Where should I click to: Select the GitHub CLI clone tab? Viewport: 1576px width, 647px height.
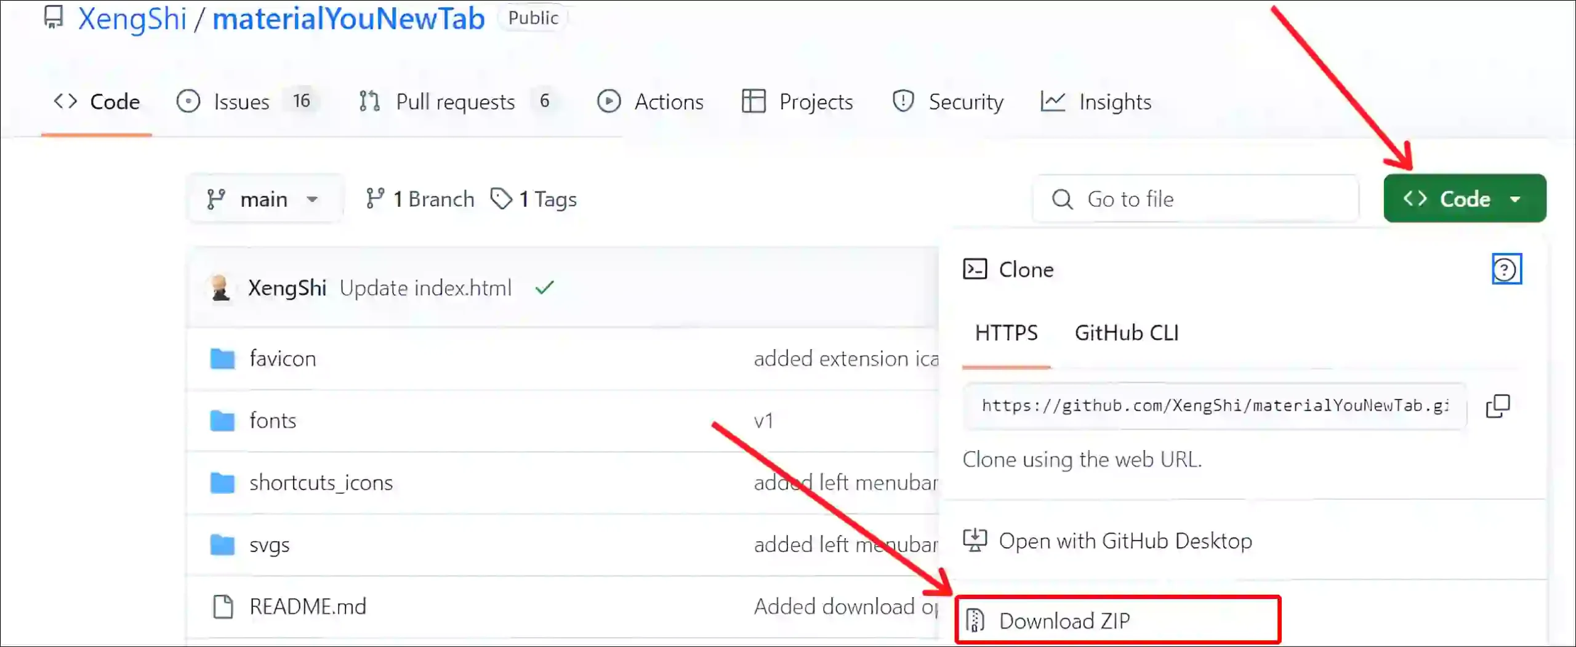point(1127,333)
